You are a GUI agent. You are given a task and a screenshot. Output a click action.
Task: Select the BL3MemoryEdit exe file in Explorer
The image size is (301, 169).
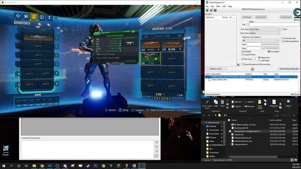tap(245, 125)
